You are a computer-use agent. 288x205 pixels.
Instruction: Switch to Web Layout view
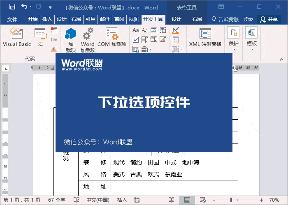pyautogui.click(x=203, y=200)
